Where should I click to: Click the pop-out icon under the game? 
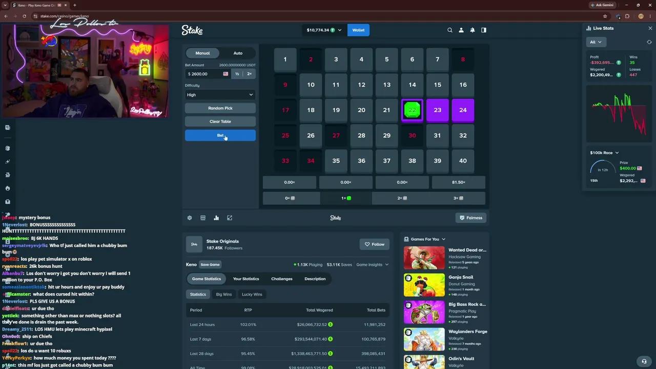[230, 218]
